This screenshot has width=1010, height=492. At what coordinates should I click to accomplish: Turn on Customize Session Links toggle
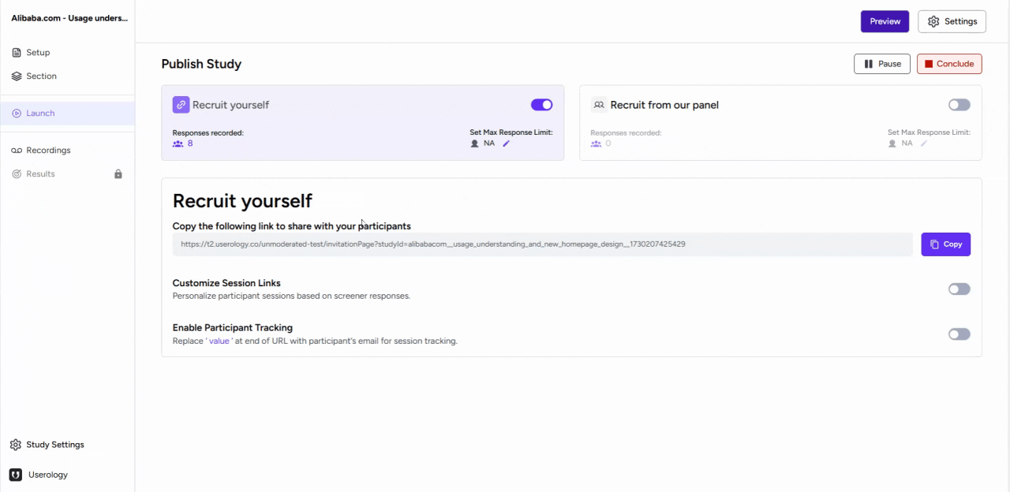(959, 289)
